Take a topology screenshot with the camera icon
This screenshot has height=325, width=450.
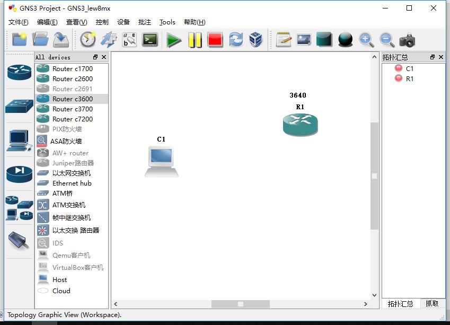(x=407, y=40)
